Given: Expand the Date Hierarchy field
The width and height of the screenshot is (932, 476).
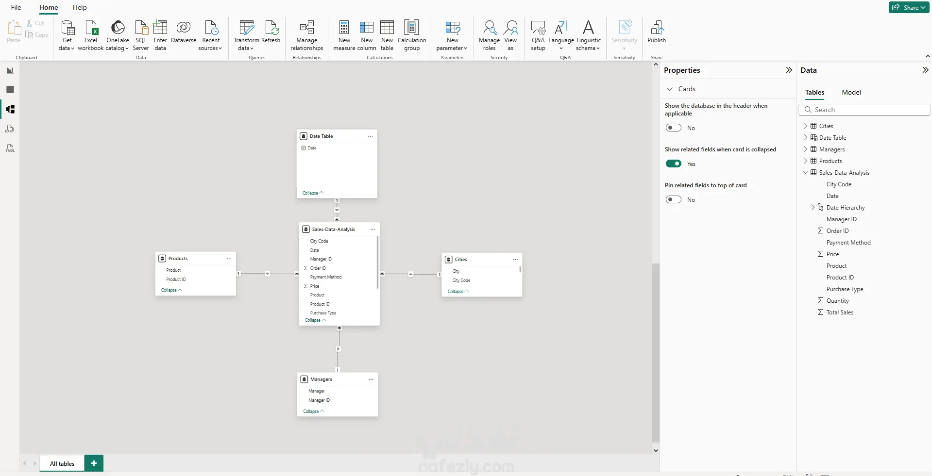Looking at the screenshot, I should [x=813, y=207].
